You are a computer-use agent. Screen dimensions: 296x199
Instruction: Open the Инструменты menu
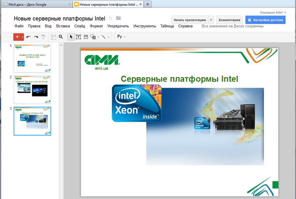point(145,26)
